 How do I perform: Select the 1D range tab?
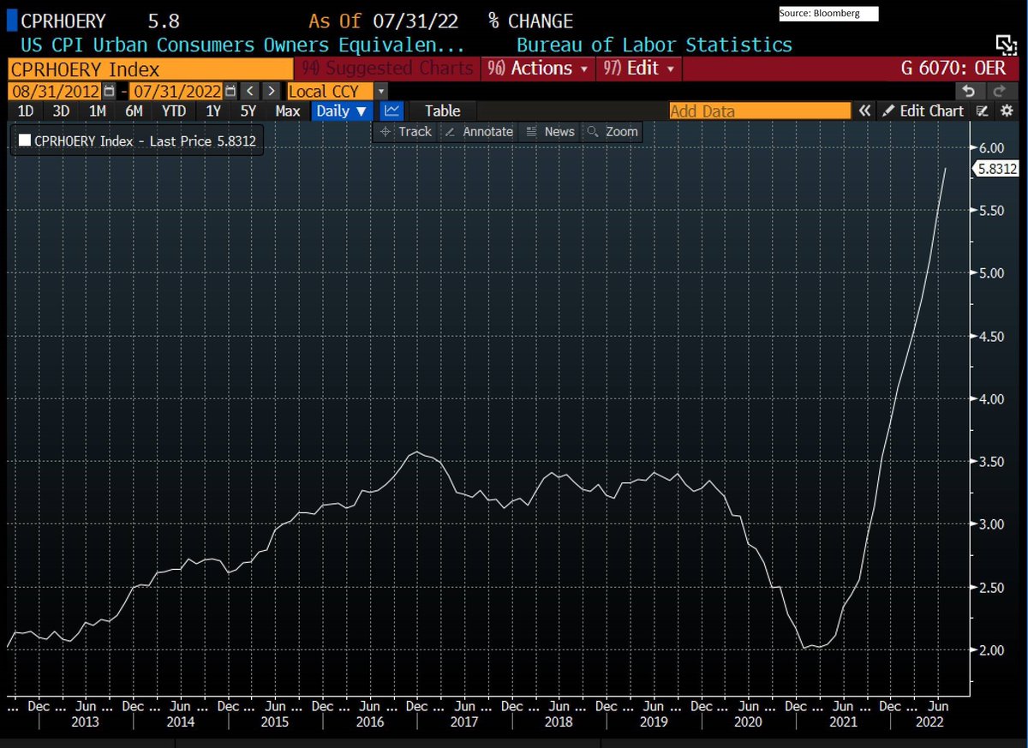(26, 111)
